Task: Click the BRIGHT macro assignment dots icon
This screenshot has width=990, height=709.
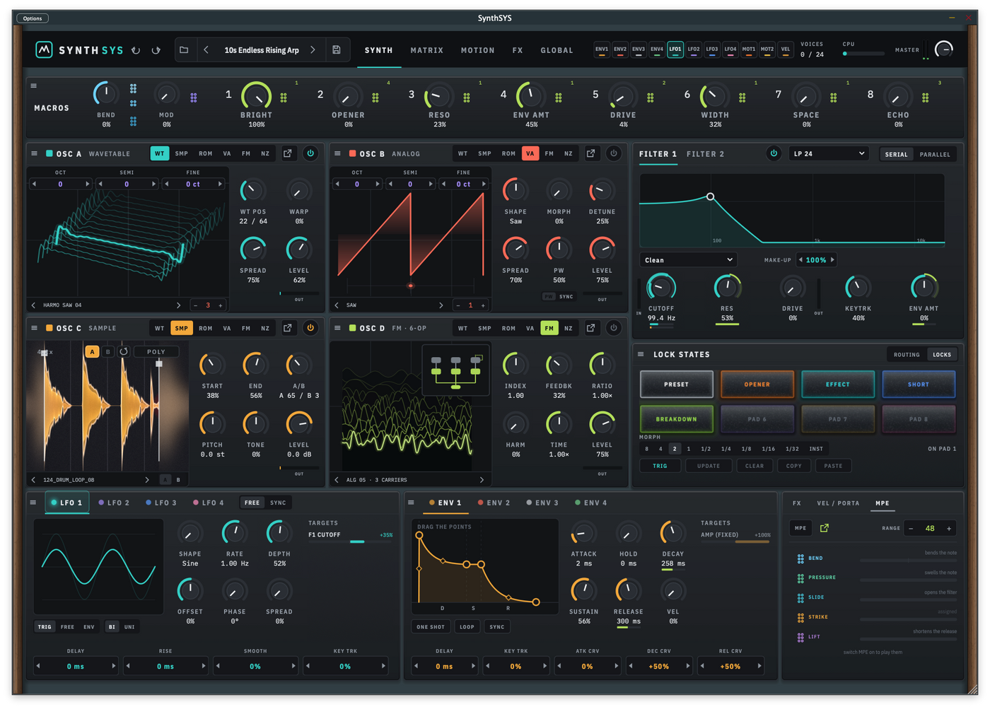Action: pyautogui.click(x=284, y=98)
